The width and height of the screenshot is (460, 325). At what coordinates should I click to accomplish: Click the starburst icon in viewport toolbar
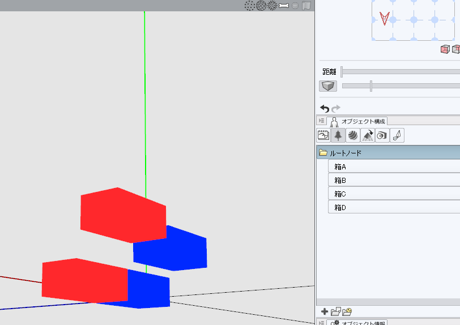(x=272, y=6)
